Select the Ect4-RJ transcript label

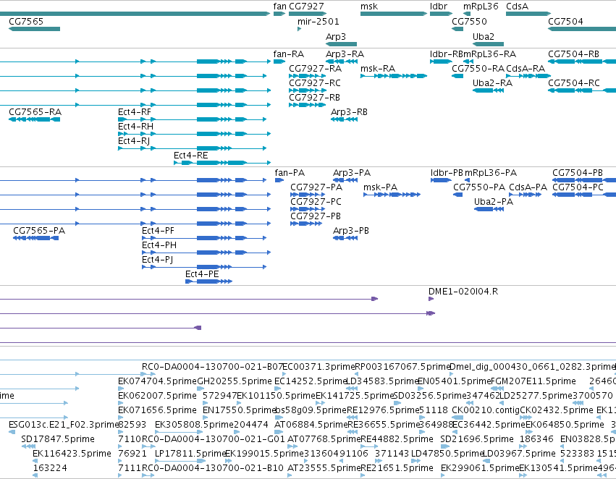(134, 141)
